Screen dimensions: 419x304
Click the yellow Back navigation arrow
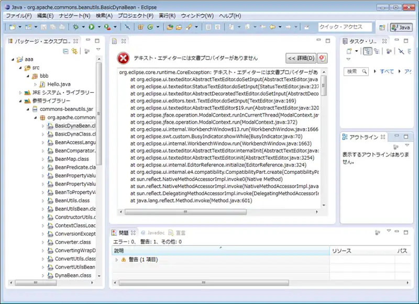[272, 27]
